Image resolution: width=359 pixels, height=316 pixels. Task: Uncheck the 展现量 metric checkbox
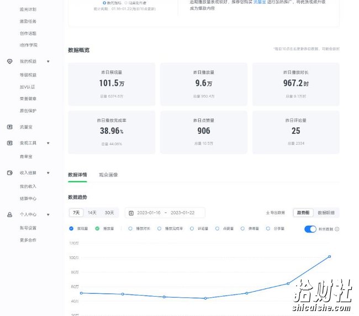click(71, 229)
